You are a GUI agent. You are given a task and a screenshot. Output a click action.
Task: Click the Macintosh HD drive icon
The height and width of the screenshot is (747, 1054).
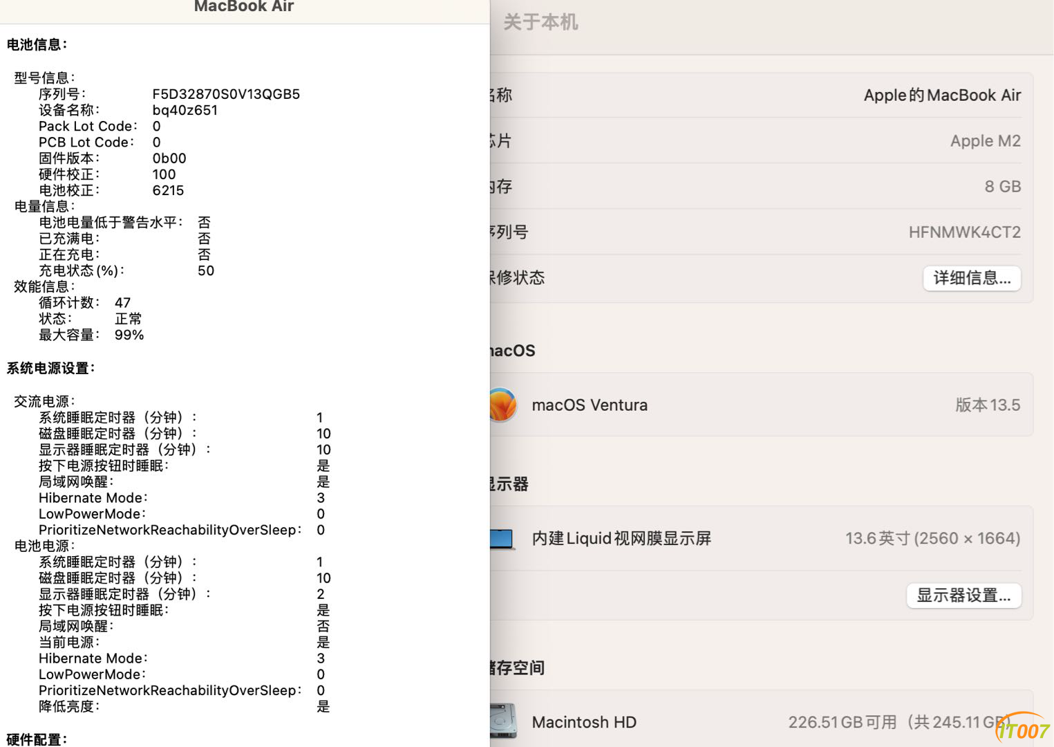[503, 721]
